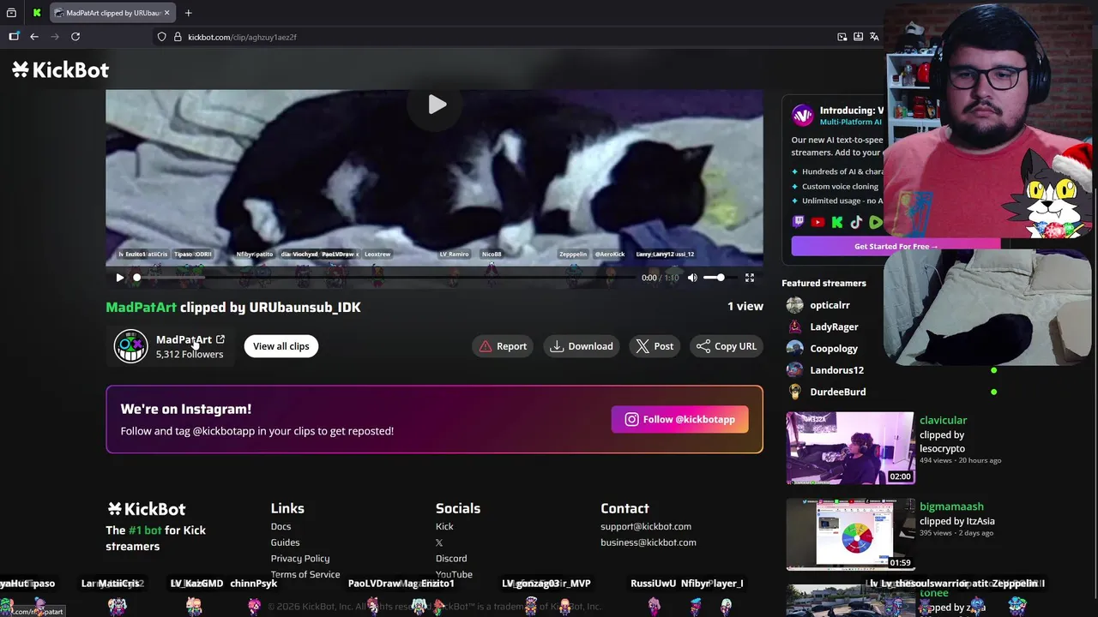Click the Kick icon in the ad
This screenshot has height=617, width=1098.
[x=837, y=222]
